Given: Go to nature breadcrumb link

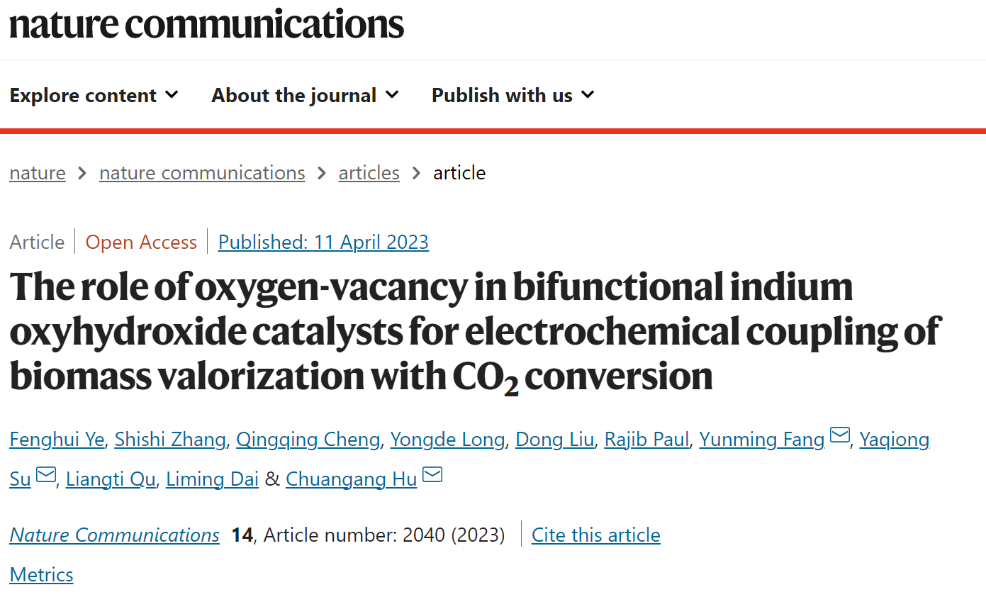Looking at the screenshot, I should point(38,173).
